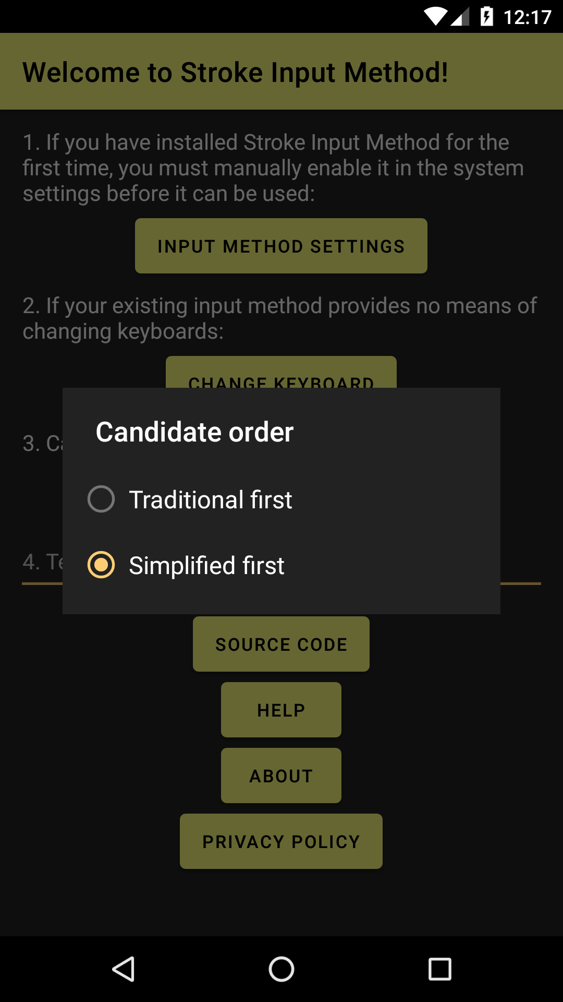Tap the cellular signal icon
The height and width of the screenshot is (1002, 563).
pos(460,17)
